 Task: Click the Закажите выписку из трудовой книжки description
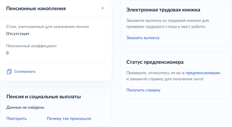(168, 24)
